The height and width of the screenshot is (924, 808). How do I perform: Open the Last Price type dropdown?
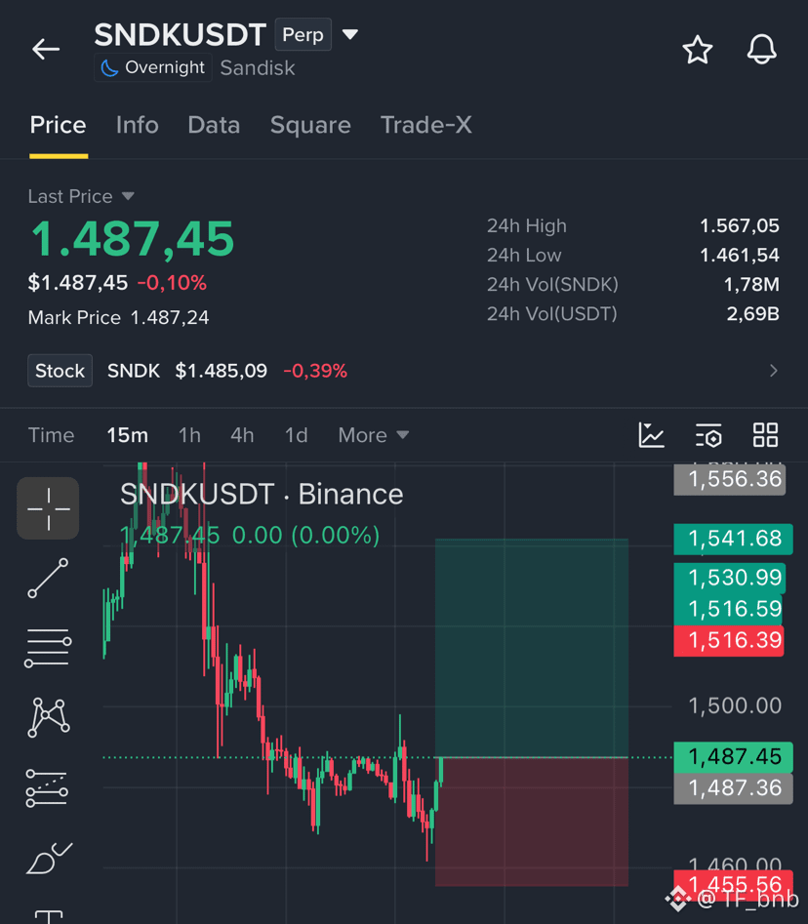128,196
